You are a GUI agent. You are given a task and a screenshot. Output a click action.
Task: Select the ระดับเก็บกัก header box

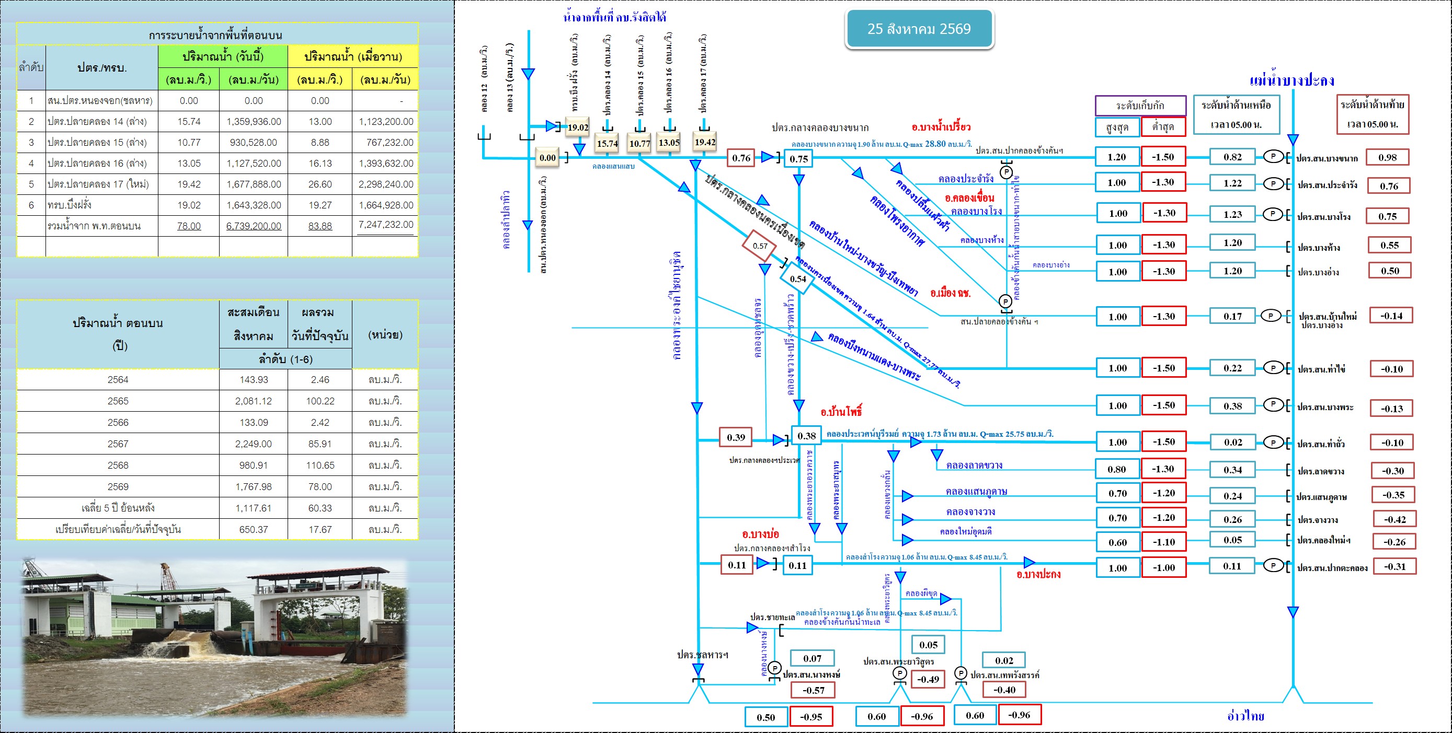tap(1140, 106)
